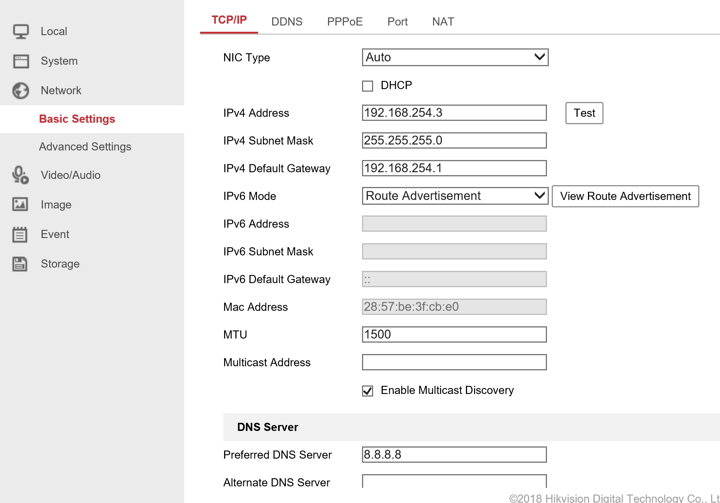The height and width of the screenshot is (503, 720).
Task: Focus the Multicast Address field
Action: tap(454, 362)
